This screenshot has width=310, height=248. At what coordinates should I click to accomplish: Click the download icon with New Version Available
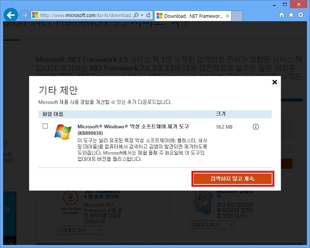70,197
